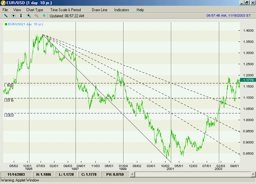Click the 08/02 date axis label
The height and width of the screenshot is (184, 256).
pyautogui.click(x=137, y=166)
